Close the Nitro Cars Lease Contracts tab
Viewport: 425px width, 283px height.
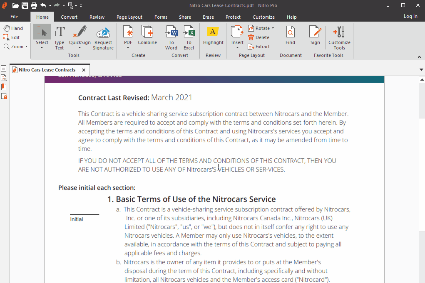(84, 70)
